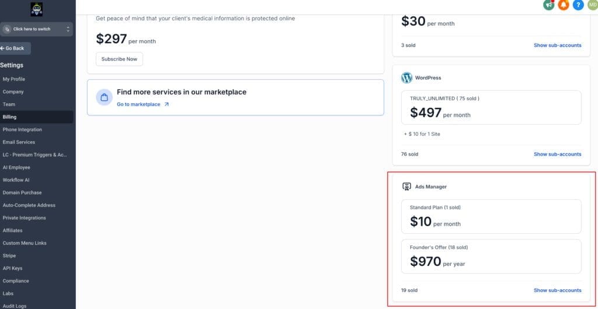Expand WordPress Show sub-accounts
This screenshot has width=598, height=309.
(x=557, y=154)
